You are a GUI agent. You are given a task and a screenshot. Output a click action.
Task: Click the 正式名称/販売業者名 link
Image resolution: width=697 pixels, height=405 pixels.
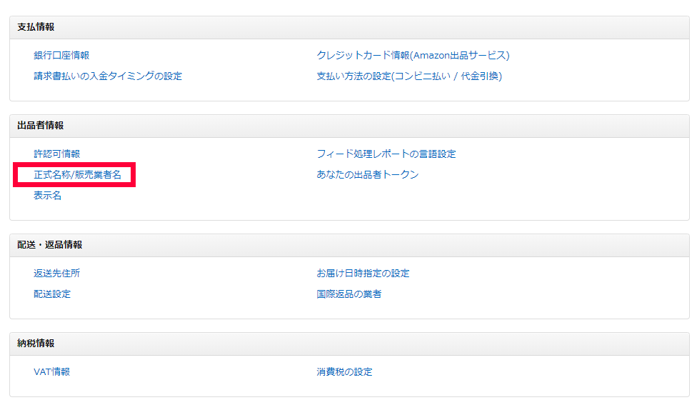click(x=77, y=174)
